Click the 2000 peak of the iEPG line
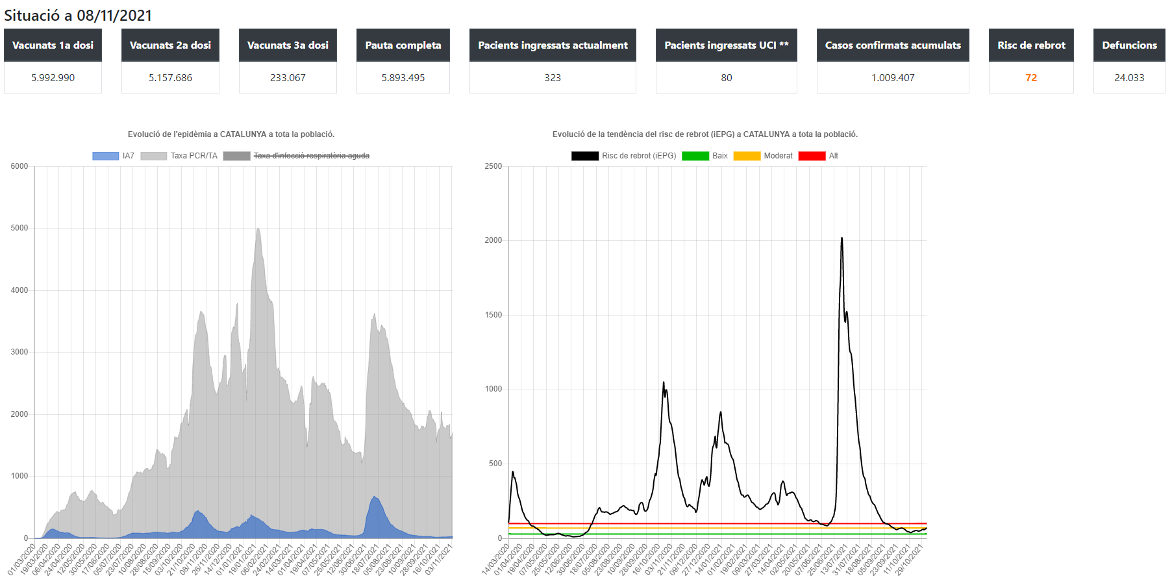 pyautogui.click(x=842, y=238)
